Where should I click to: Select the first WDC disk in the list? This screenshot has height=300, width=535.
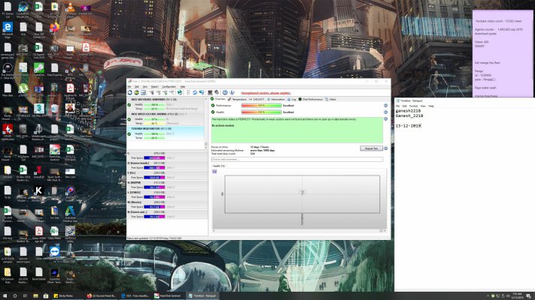click(x=166, y=103)
